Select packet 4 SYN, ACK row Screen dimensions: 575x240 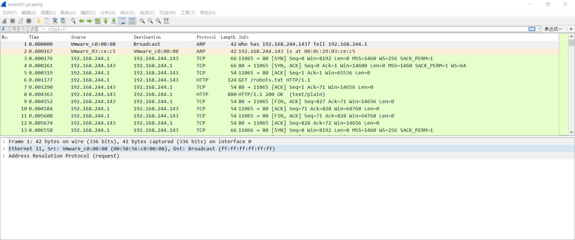click(x=279, y=65)
